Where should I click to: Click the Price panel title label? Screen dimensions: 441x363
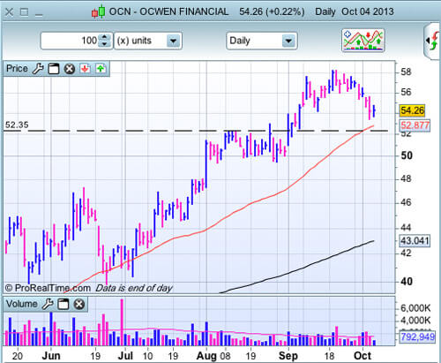point(17,69)
